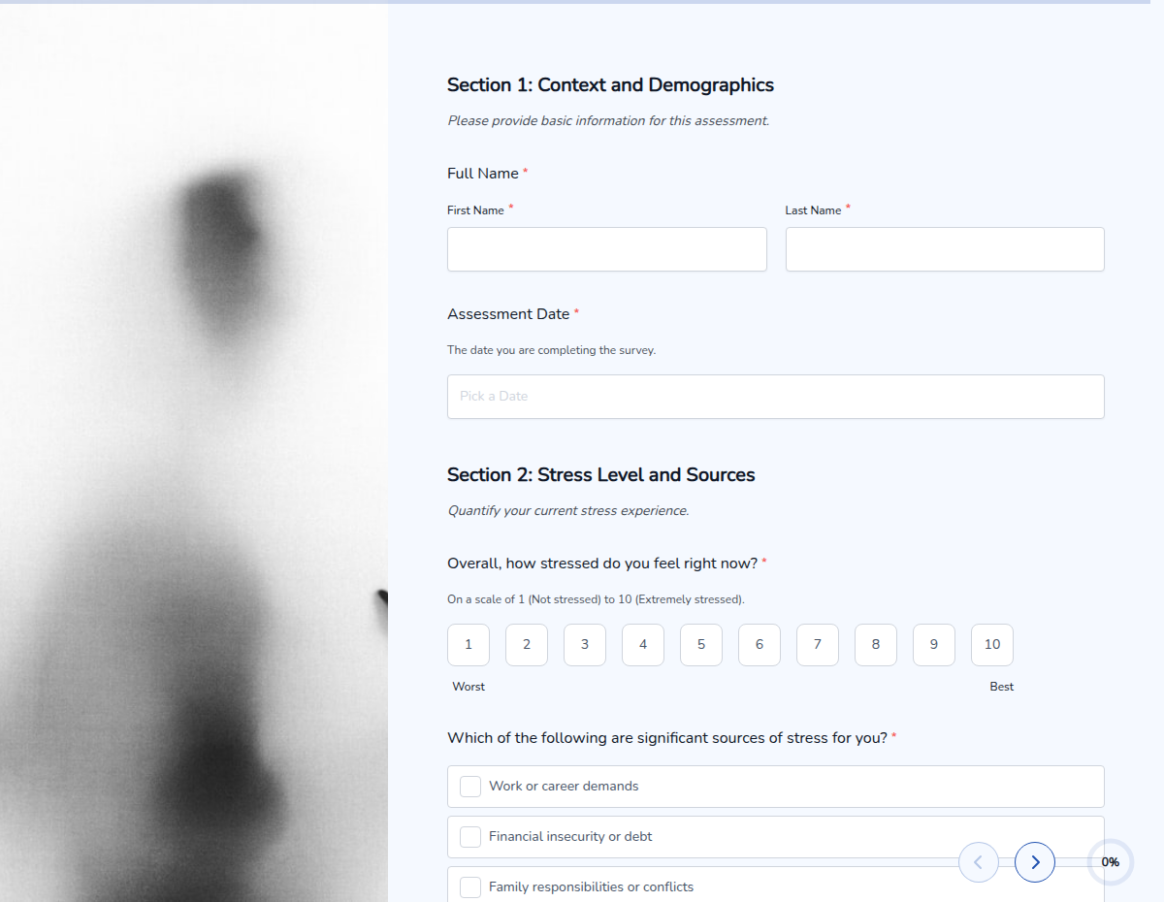Screen dimensions: 1164x902
Task: Select stress level 7
Action: [x=818, y=645]
